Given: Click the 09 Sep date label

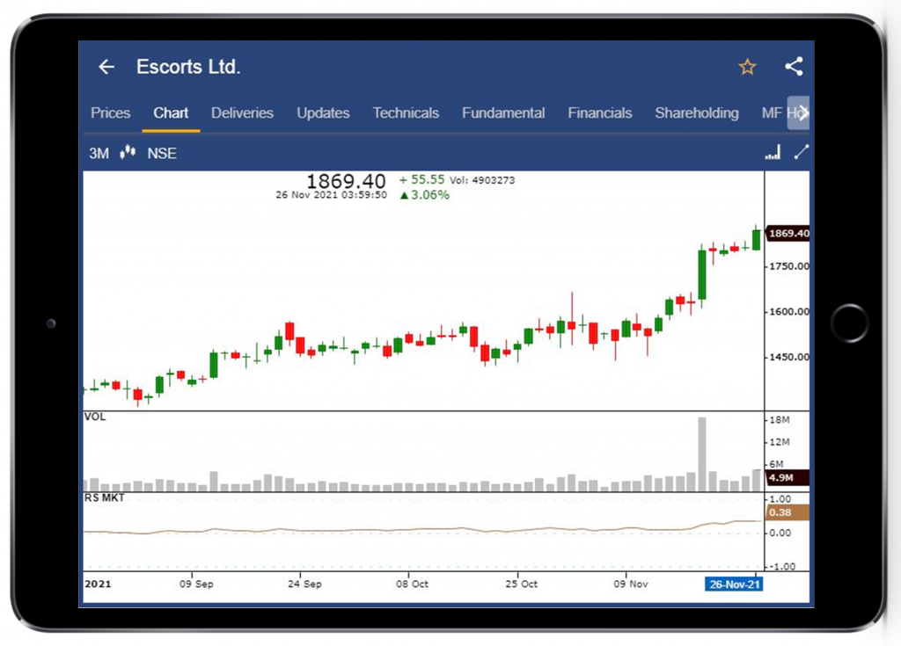Looking at the screenshot, I should click(196, 584).
